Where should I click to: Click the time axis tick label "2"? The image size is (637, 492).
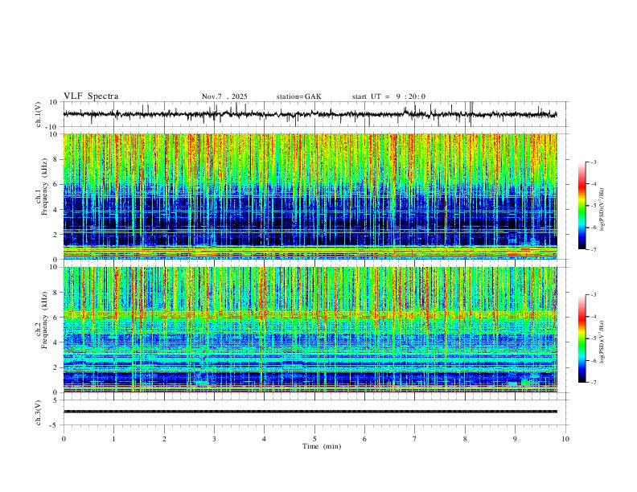[164, 439]
